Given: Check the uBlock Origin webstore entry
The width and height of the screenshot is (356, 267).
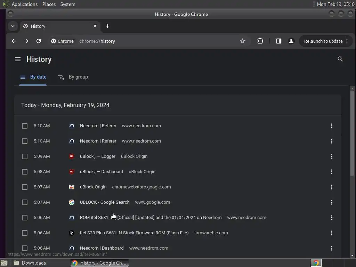Looking at the screenshot, I should tap(25, 187).
